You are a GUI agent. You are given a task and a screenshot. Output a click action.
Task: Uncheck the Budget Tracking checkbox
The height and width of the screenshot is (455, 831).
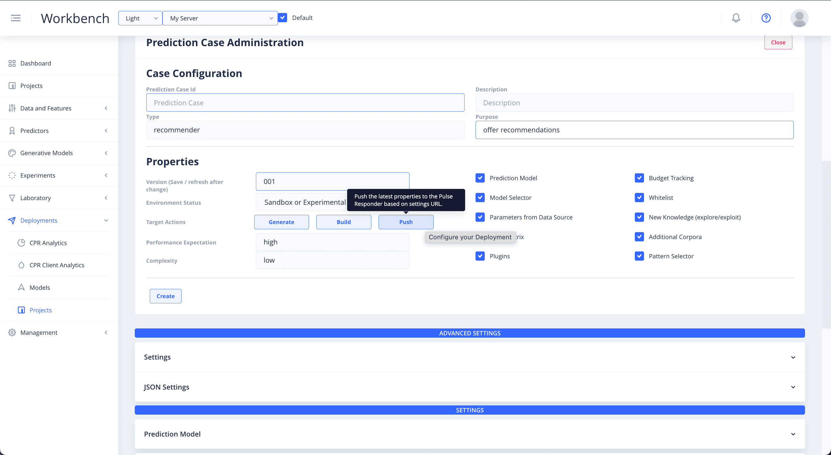[x=639, y=178]
